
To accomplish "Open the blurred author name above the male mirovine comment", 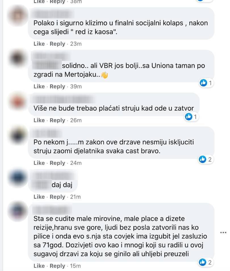I will [52, 210].
